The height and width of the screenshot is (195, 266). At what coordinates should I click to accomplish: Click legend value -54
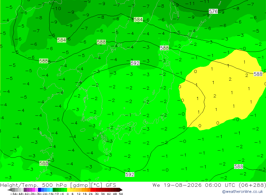14,194
